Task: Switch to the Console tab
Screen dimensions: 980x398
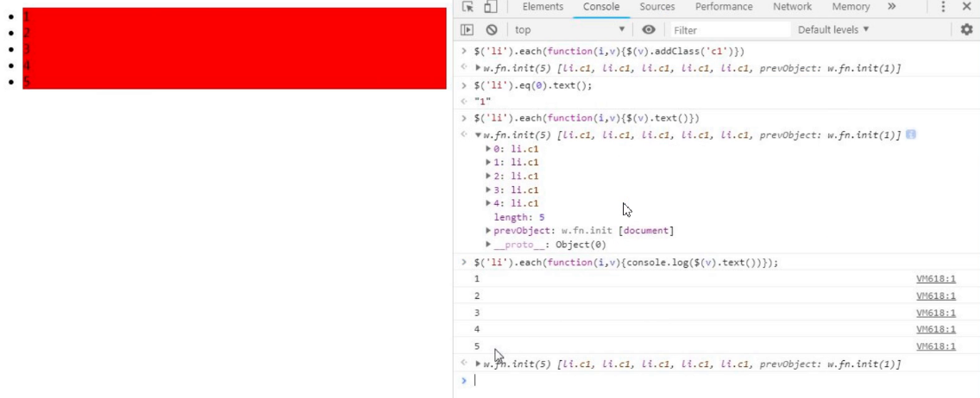Action: click(601, 7)
